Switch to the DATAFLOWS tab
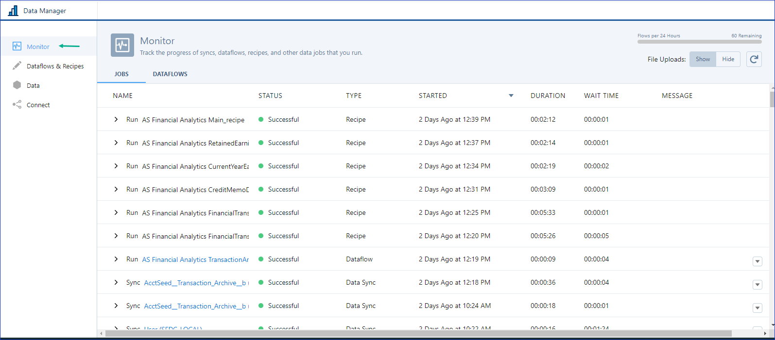The height and width of the screenshot is (340, 775). point(170,74)
